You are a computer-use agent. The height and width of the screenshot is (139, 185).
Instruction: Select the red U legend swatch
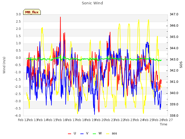(69, 133)
